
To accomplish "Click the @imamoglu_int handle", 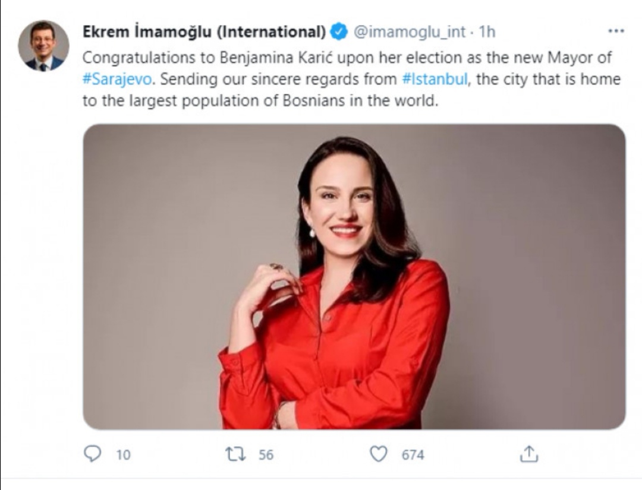I will tap(410, 31).
